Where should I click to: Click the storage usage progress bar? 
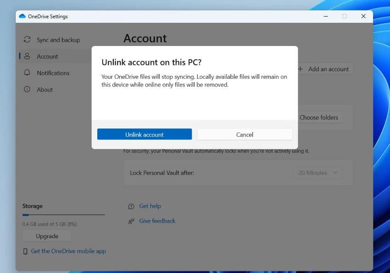pos(63,215)
